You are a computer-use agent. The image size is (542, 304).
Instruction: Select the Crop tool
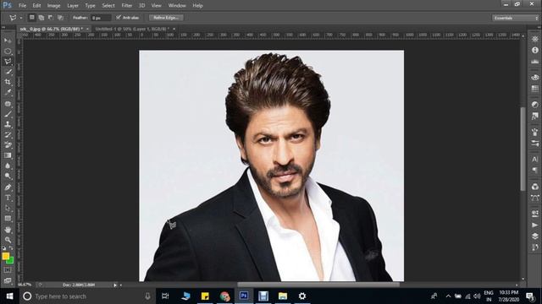pos(8,83)
